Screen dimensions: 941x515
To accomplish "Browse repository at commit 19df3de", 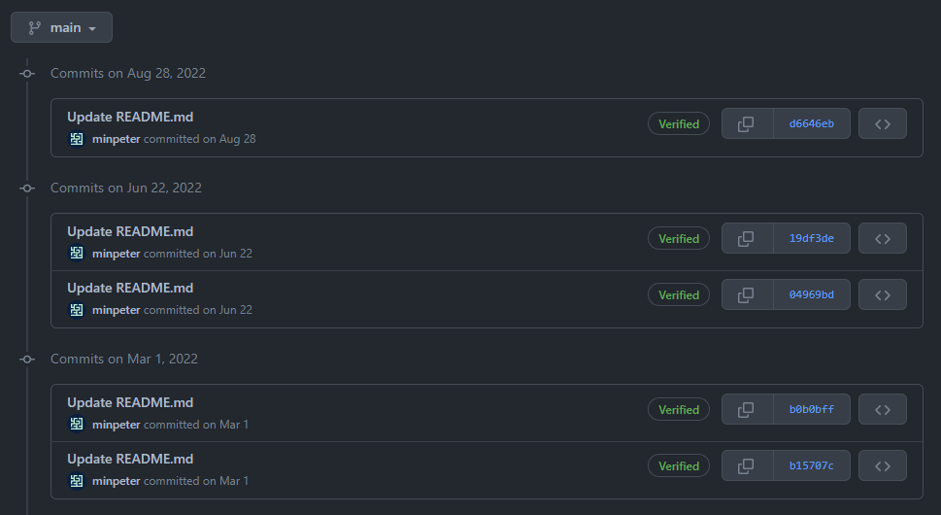I will 882,239.
